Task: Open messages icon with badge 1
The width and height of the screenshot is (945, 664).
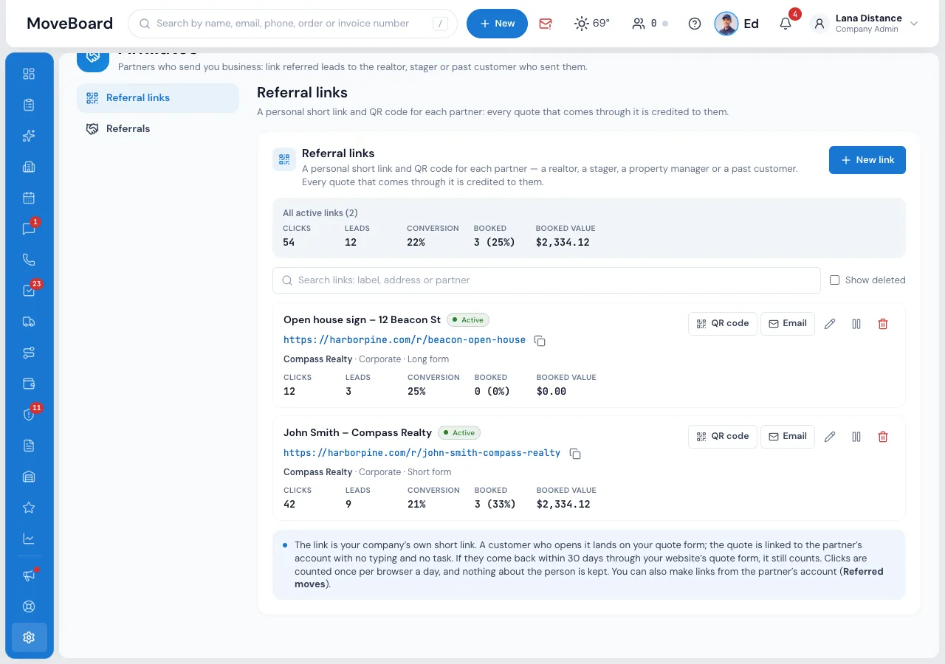Action: [x=29, y=229]
